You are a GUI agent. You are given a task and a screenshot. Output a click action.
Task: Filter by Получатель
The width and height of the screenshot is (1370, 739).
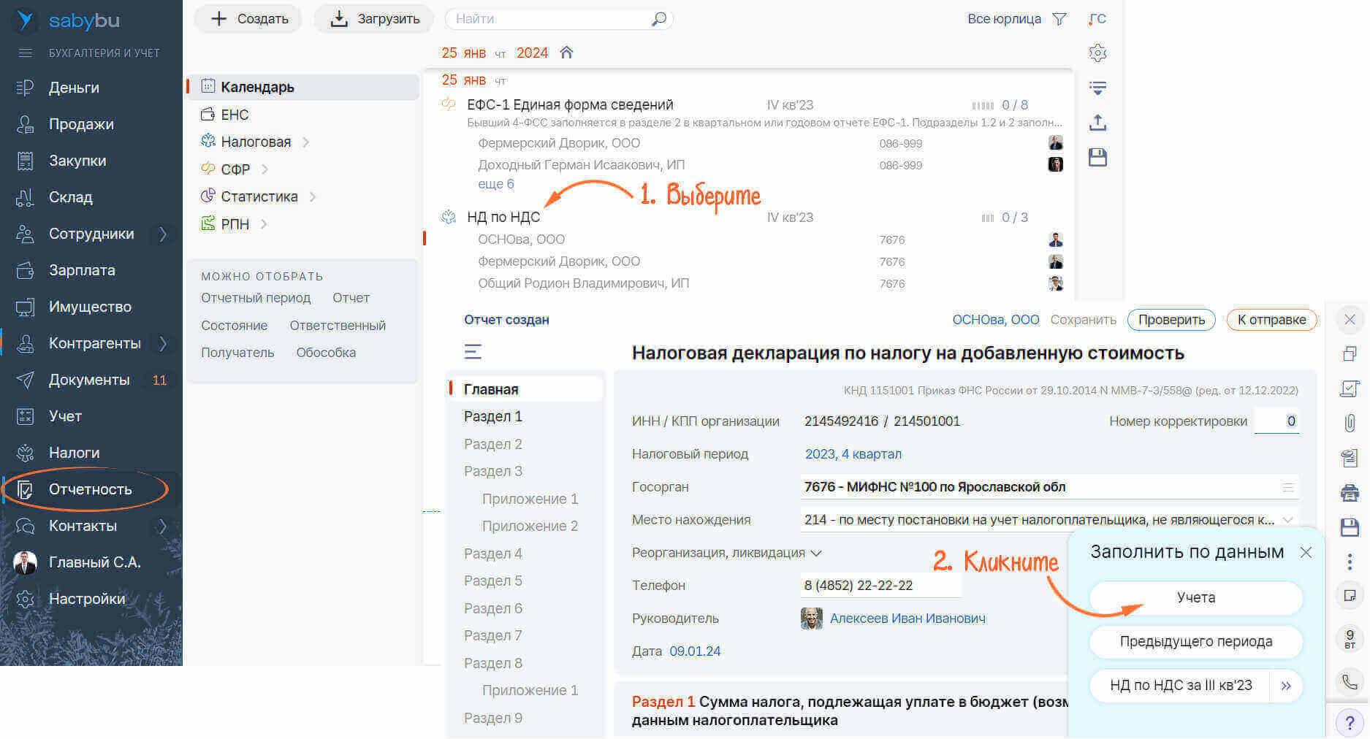pos(237,353)
